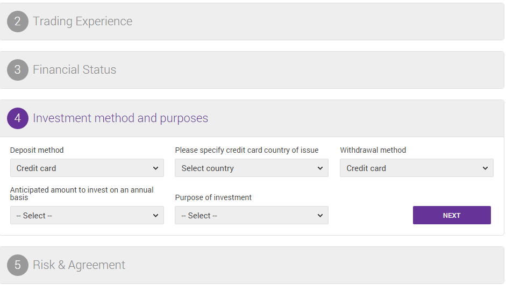
Task: Click the step 3 circle icon
Action: click(x=18, y=70)
